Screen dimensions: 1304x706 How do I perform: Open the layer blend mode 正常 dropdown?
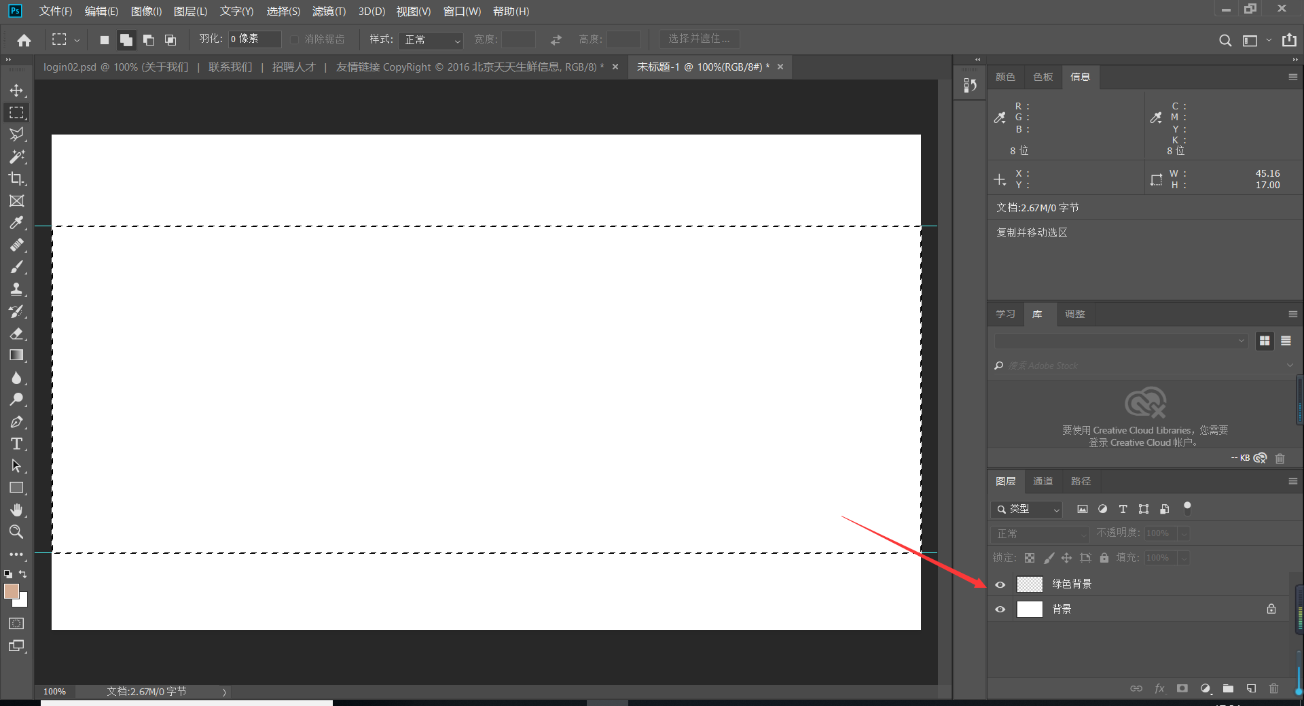coord(1040,533)
